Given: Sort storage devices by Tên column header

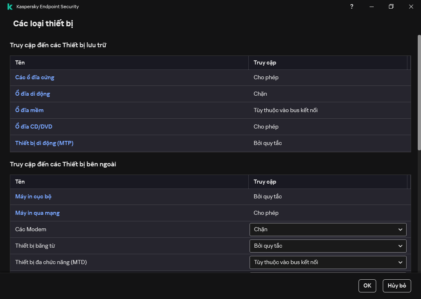Looking at the screenshot, I should click(x=20, y=62).
